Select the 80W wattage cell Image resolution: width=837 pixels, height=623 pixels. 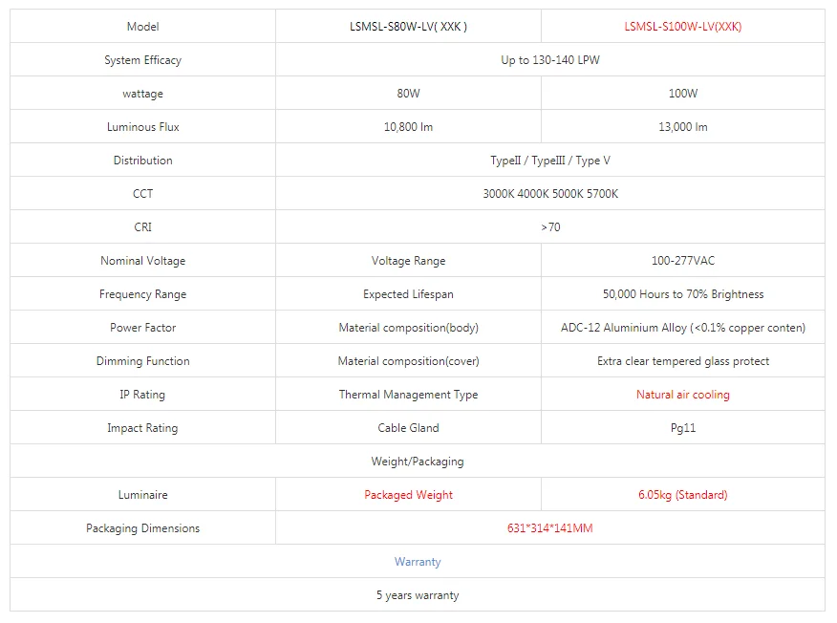tap(408, 94)
